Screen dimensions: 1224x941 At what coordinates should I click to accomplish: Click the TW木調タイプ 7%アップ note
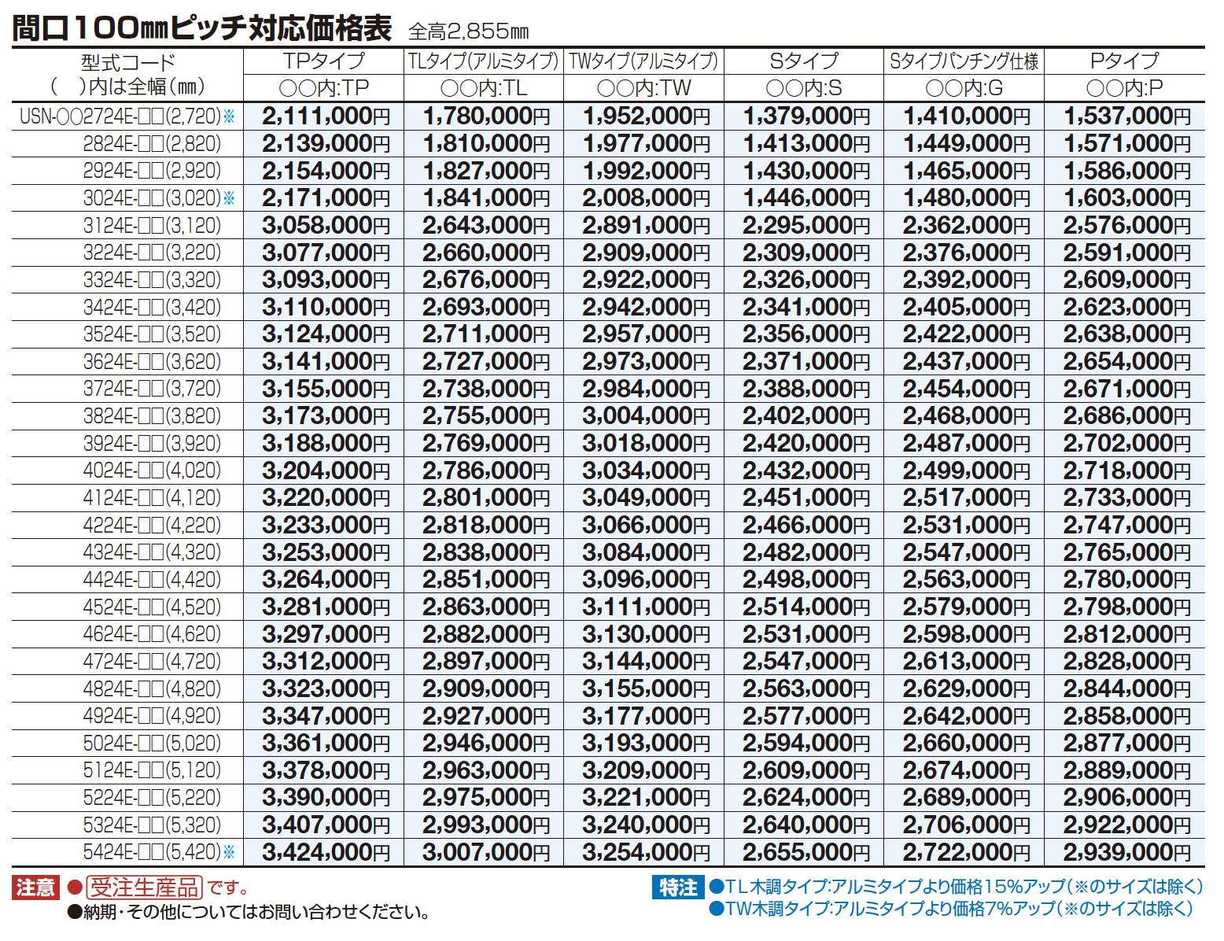tap(952, 909)
